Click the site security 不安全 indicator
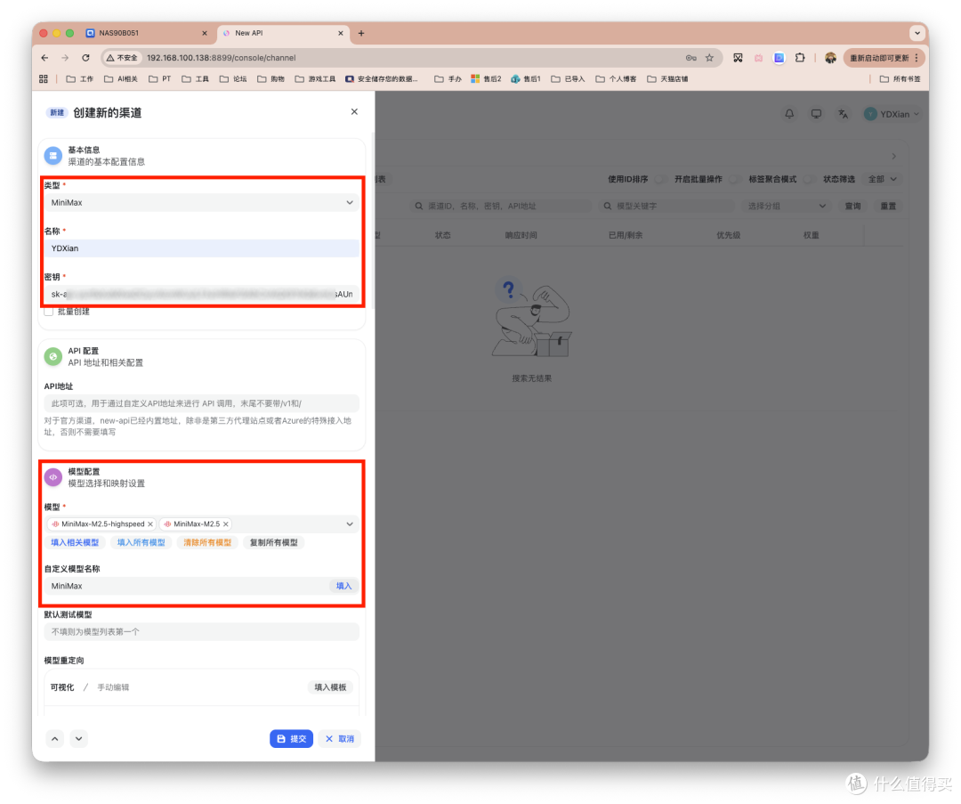This screenshot has height=804, width=961. pos(122,58)
